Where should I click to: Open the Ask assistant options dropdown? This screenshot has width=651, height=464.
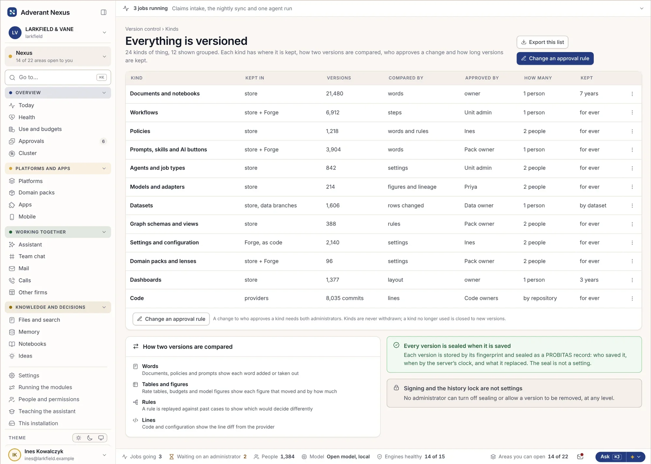[x=636, y=457]
